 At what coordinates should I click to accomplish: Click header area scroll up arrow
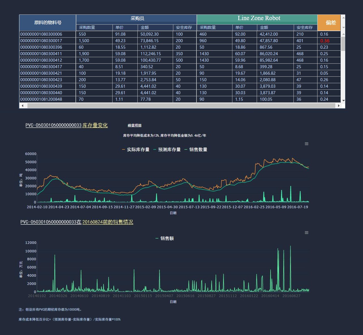[x=343, y=18]
